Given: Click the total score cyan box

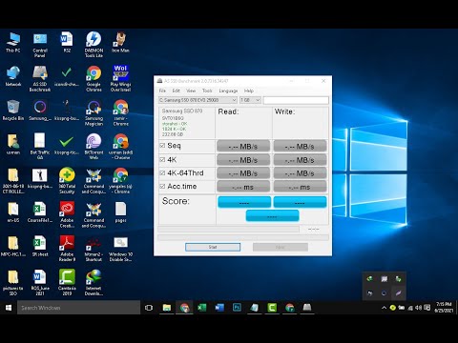Looking at the screenshot, I should pos(272,215).
